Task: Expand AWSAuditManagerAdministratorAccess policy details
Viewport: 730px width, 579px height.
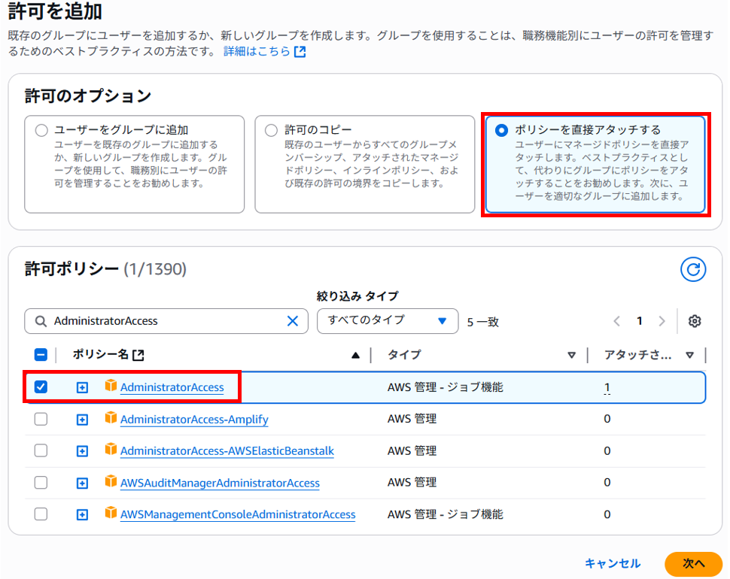Action: click(82, 484)
